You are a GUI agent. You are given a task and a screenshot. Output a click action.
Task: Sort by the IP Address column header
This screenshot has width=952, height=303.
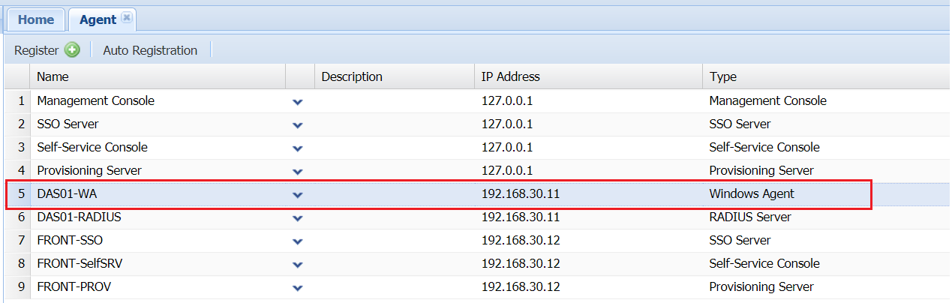(510, 76)
